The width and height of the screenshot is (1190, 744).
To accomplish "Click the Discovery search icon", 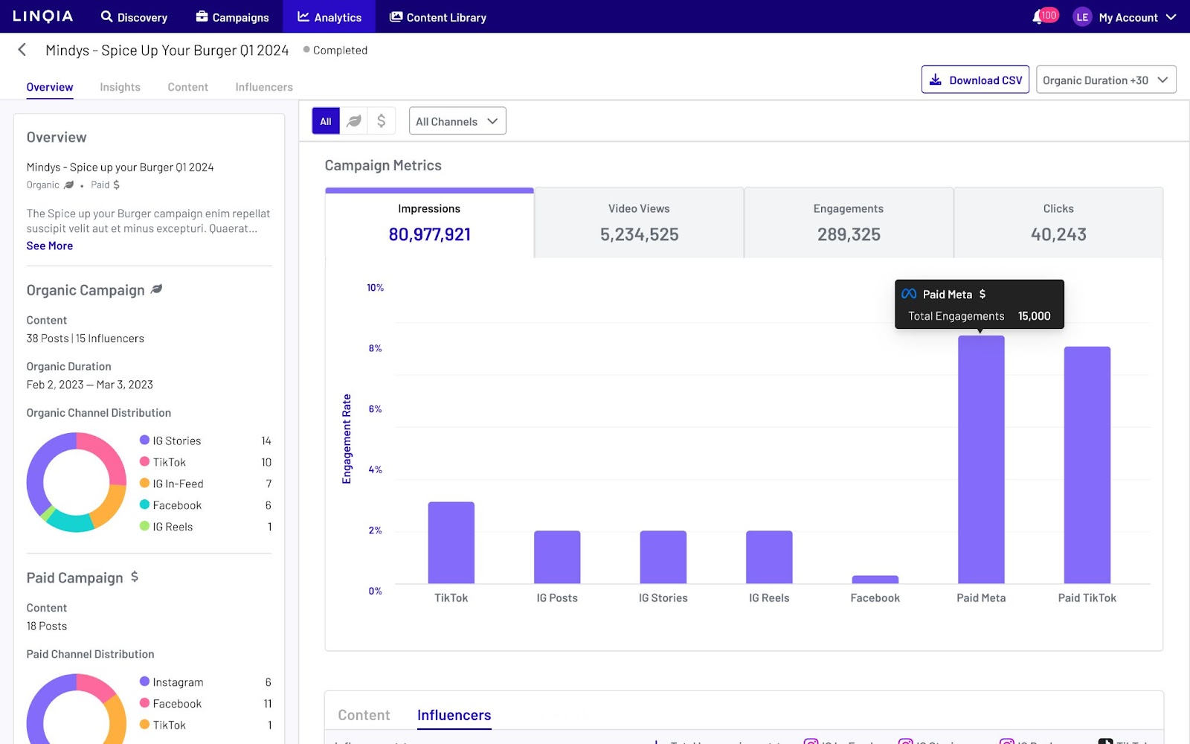I will [x=107, y=16].
